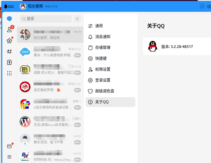Open 超级调色盘 super palette settings
The height and width of the screenshot is (163, 211).
(x=110, y=91)
